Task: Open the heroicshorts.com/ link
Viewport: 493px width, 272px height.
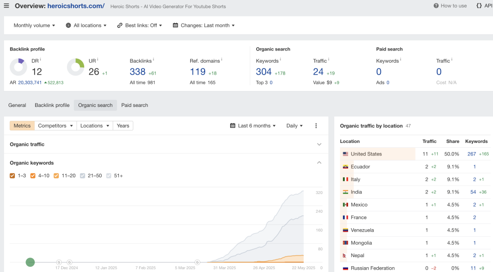Action: [x=76, y=6]
